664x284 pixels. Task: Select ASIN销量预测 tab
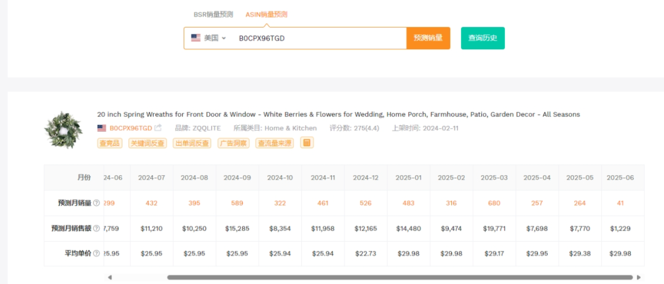(x=266, y=14)
